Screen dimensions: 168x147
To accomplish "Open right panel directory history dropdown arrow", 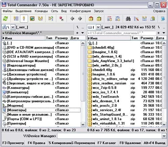I will point(164,33).
